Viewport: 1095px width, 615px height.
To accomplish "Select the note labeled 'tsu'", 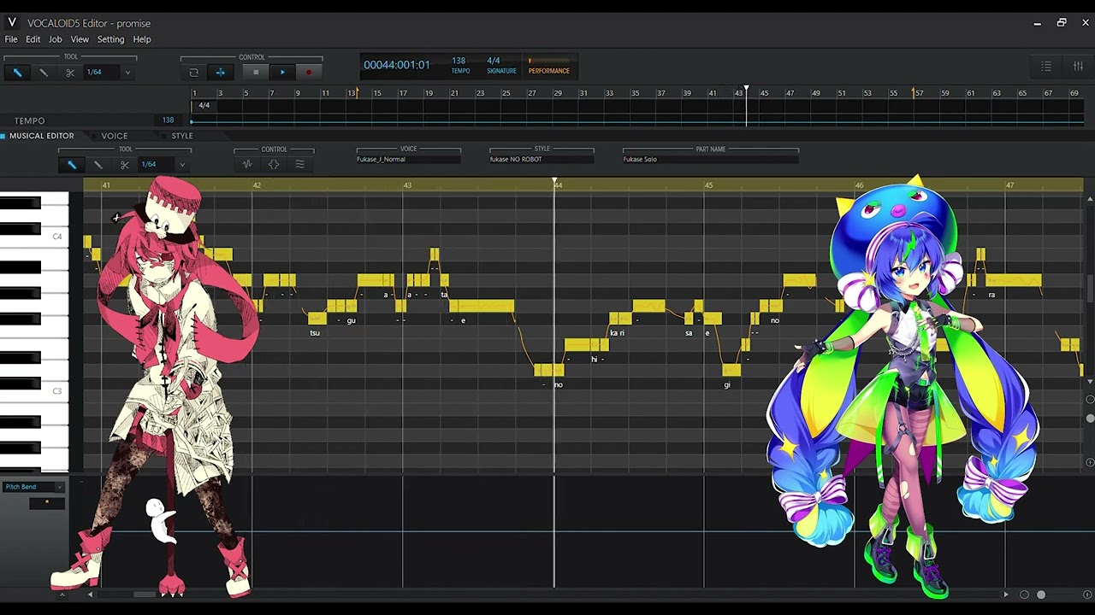I will (317, 319).
